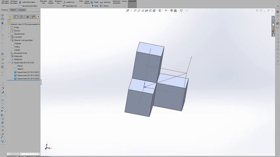Select Square tube 20 X 20 X 2(2)[3] body
Screen dimensions: 280x157
point(28,78)
